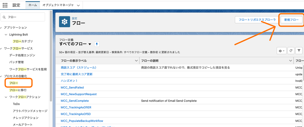Switch to the オブジェクトマネージャ tab

point(58,5)
